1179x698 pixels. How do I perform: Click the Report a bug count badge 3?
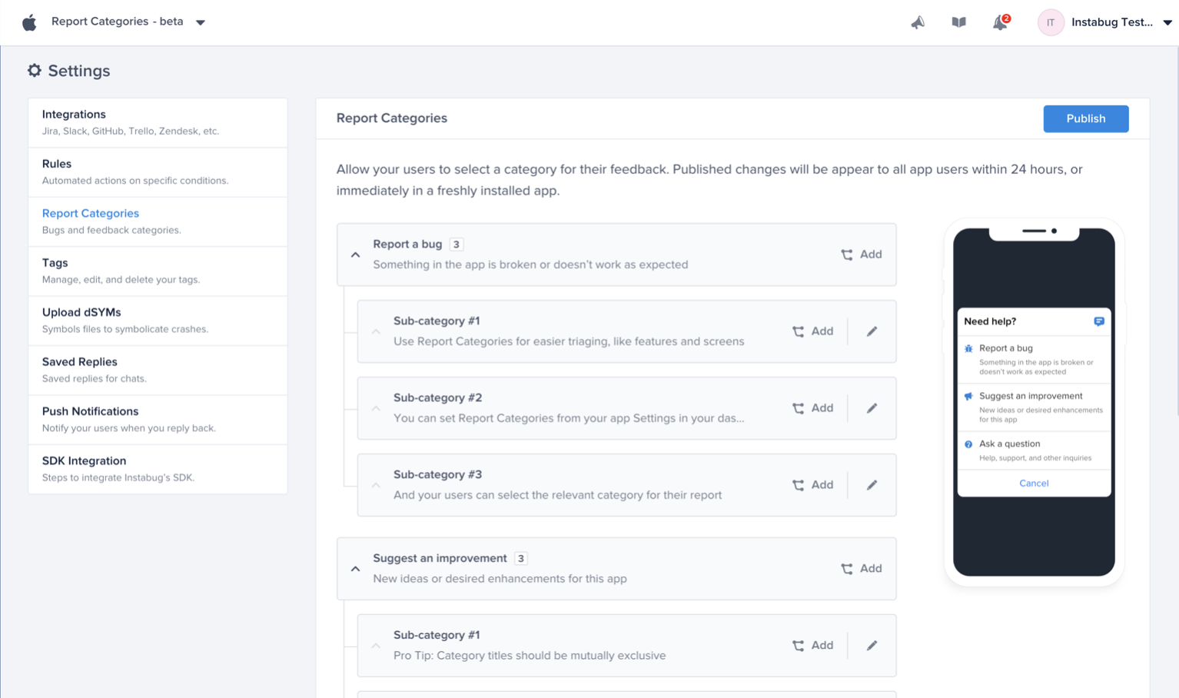(457, 244)
